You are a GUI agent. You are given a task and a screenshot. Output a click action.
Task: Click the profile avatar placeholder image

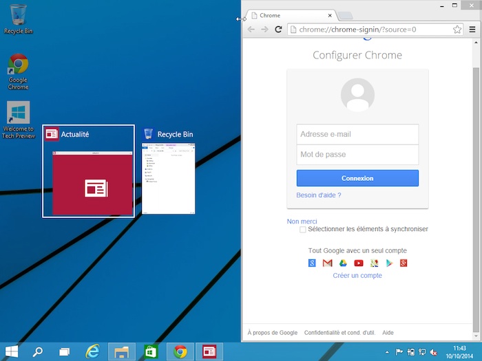[357, 95]
